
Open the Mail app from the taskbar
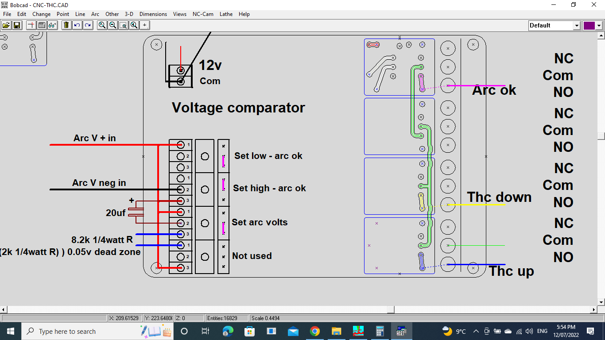point(293,331)
